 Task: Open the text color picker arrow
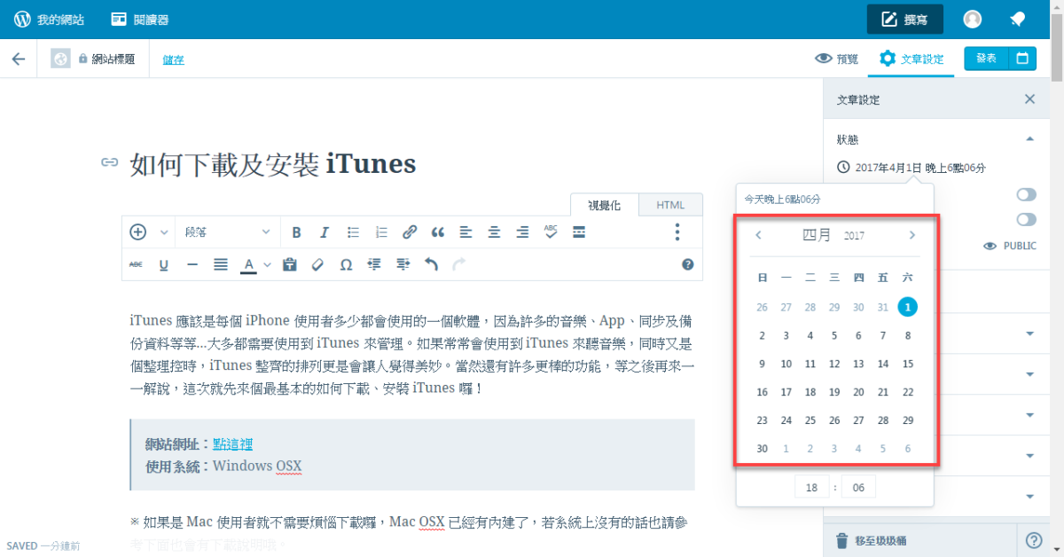pyautogui.click(x=267, y=264)
